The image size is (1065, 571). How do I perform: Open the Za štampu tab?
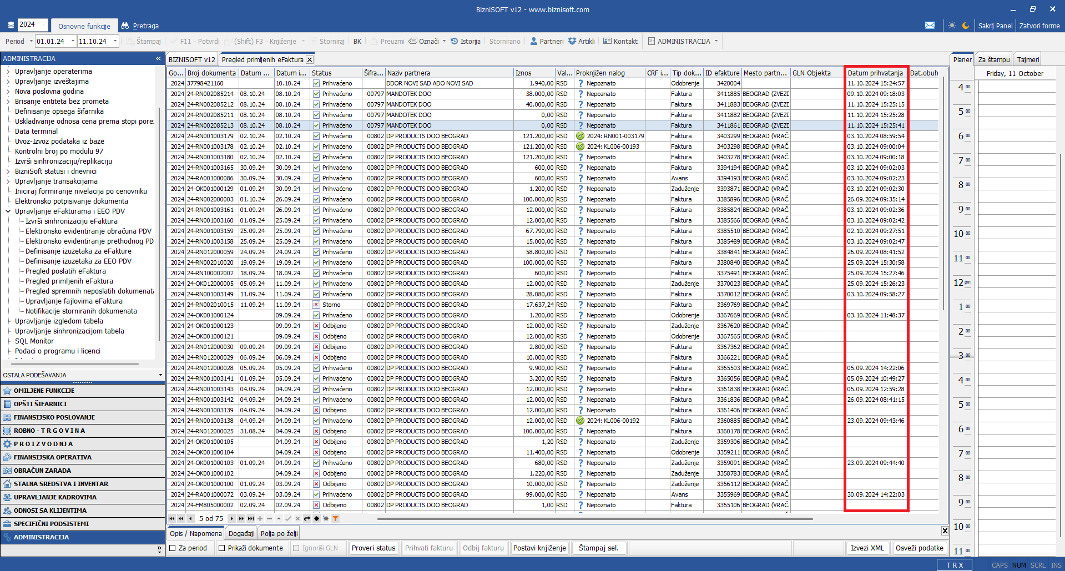click(x=993, y=59)
